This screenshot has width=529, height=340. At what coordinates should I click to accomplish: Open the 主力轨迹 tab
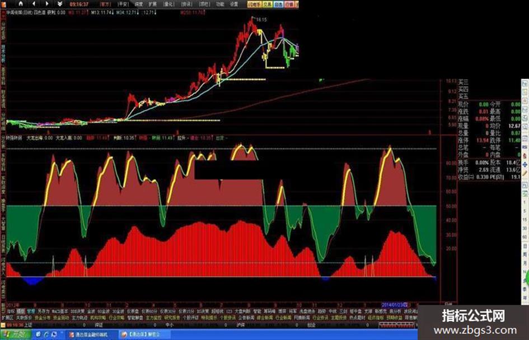pyautogui.click(x=79, y=318)
